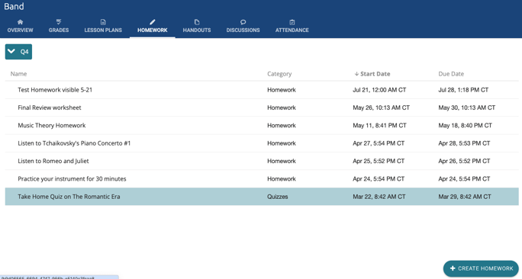Sort by the Start Date header text

[x=375, y=74]
